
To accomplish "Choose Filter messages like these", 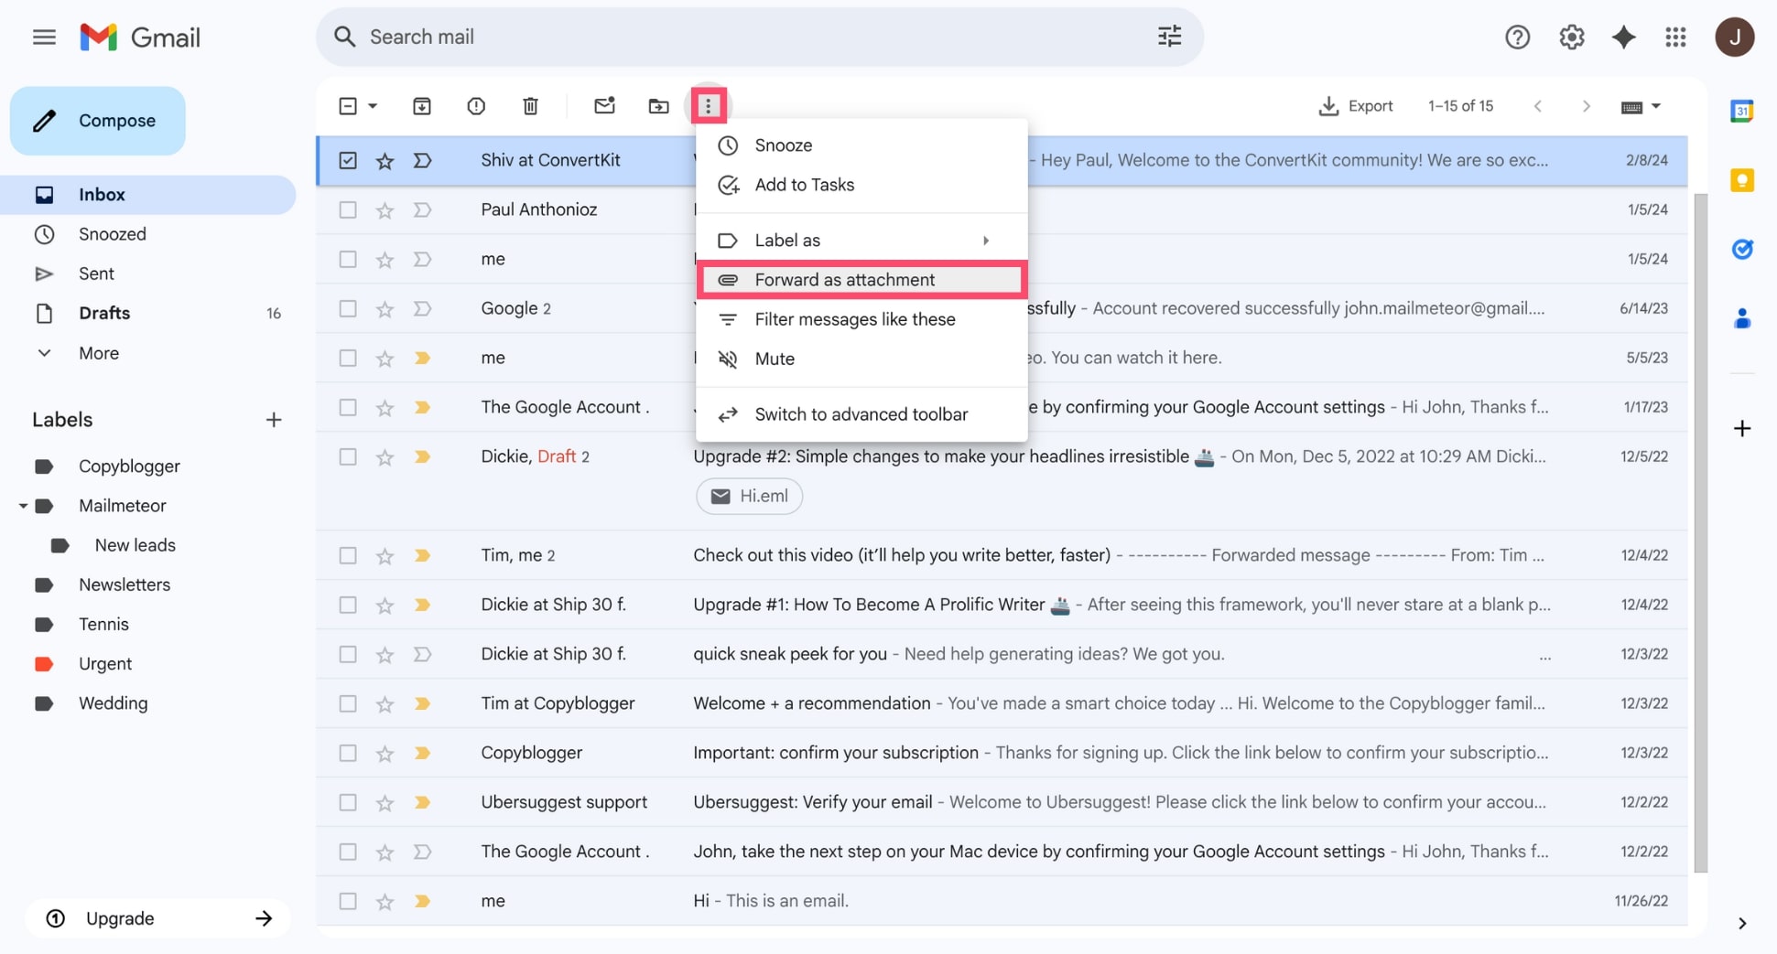I will click(x=861, y=319).
